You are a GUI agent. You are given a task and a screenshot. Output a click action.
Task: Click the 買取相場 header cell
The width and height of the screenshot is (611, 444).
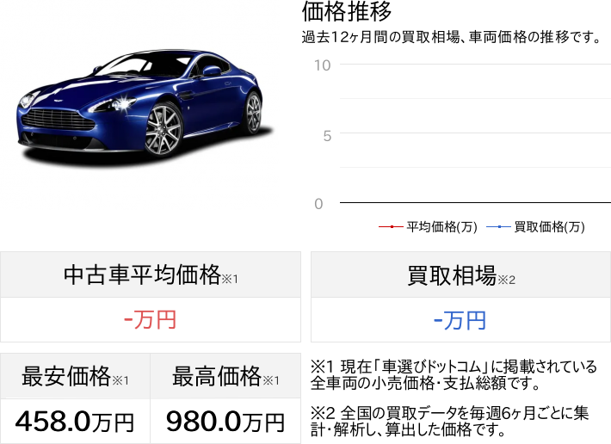click(x=460, y=274)
